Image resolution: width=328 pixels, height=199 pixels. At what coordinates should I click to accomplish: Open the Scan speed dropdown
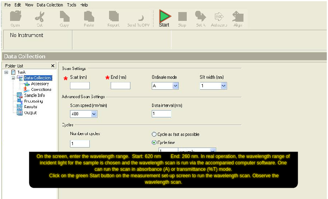click(94, 114)
